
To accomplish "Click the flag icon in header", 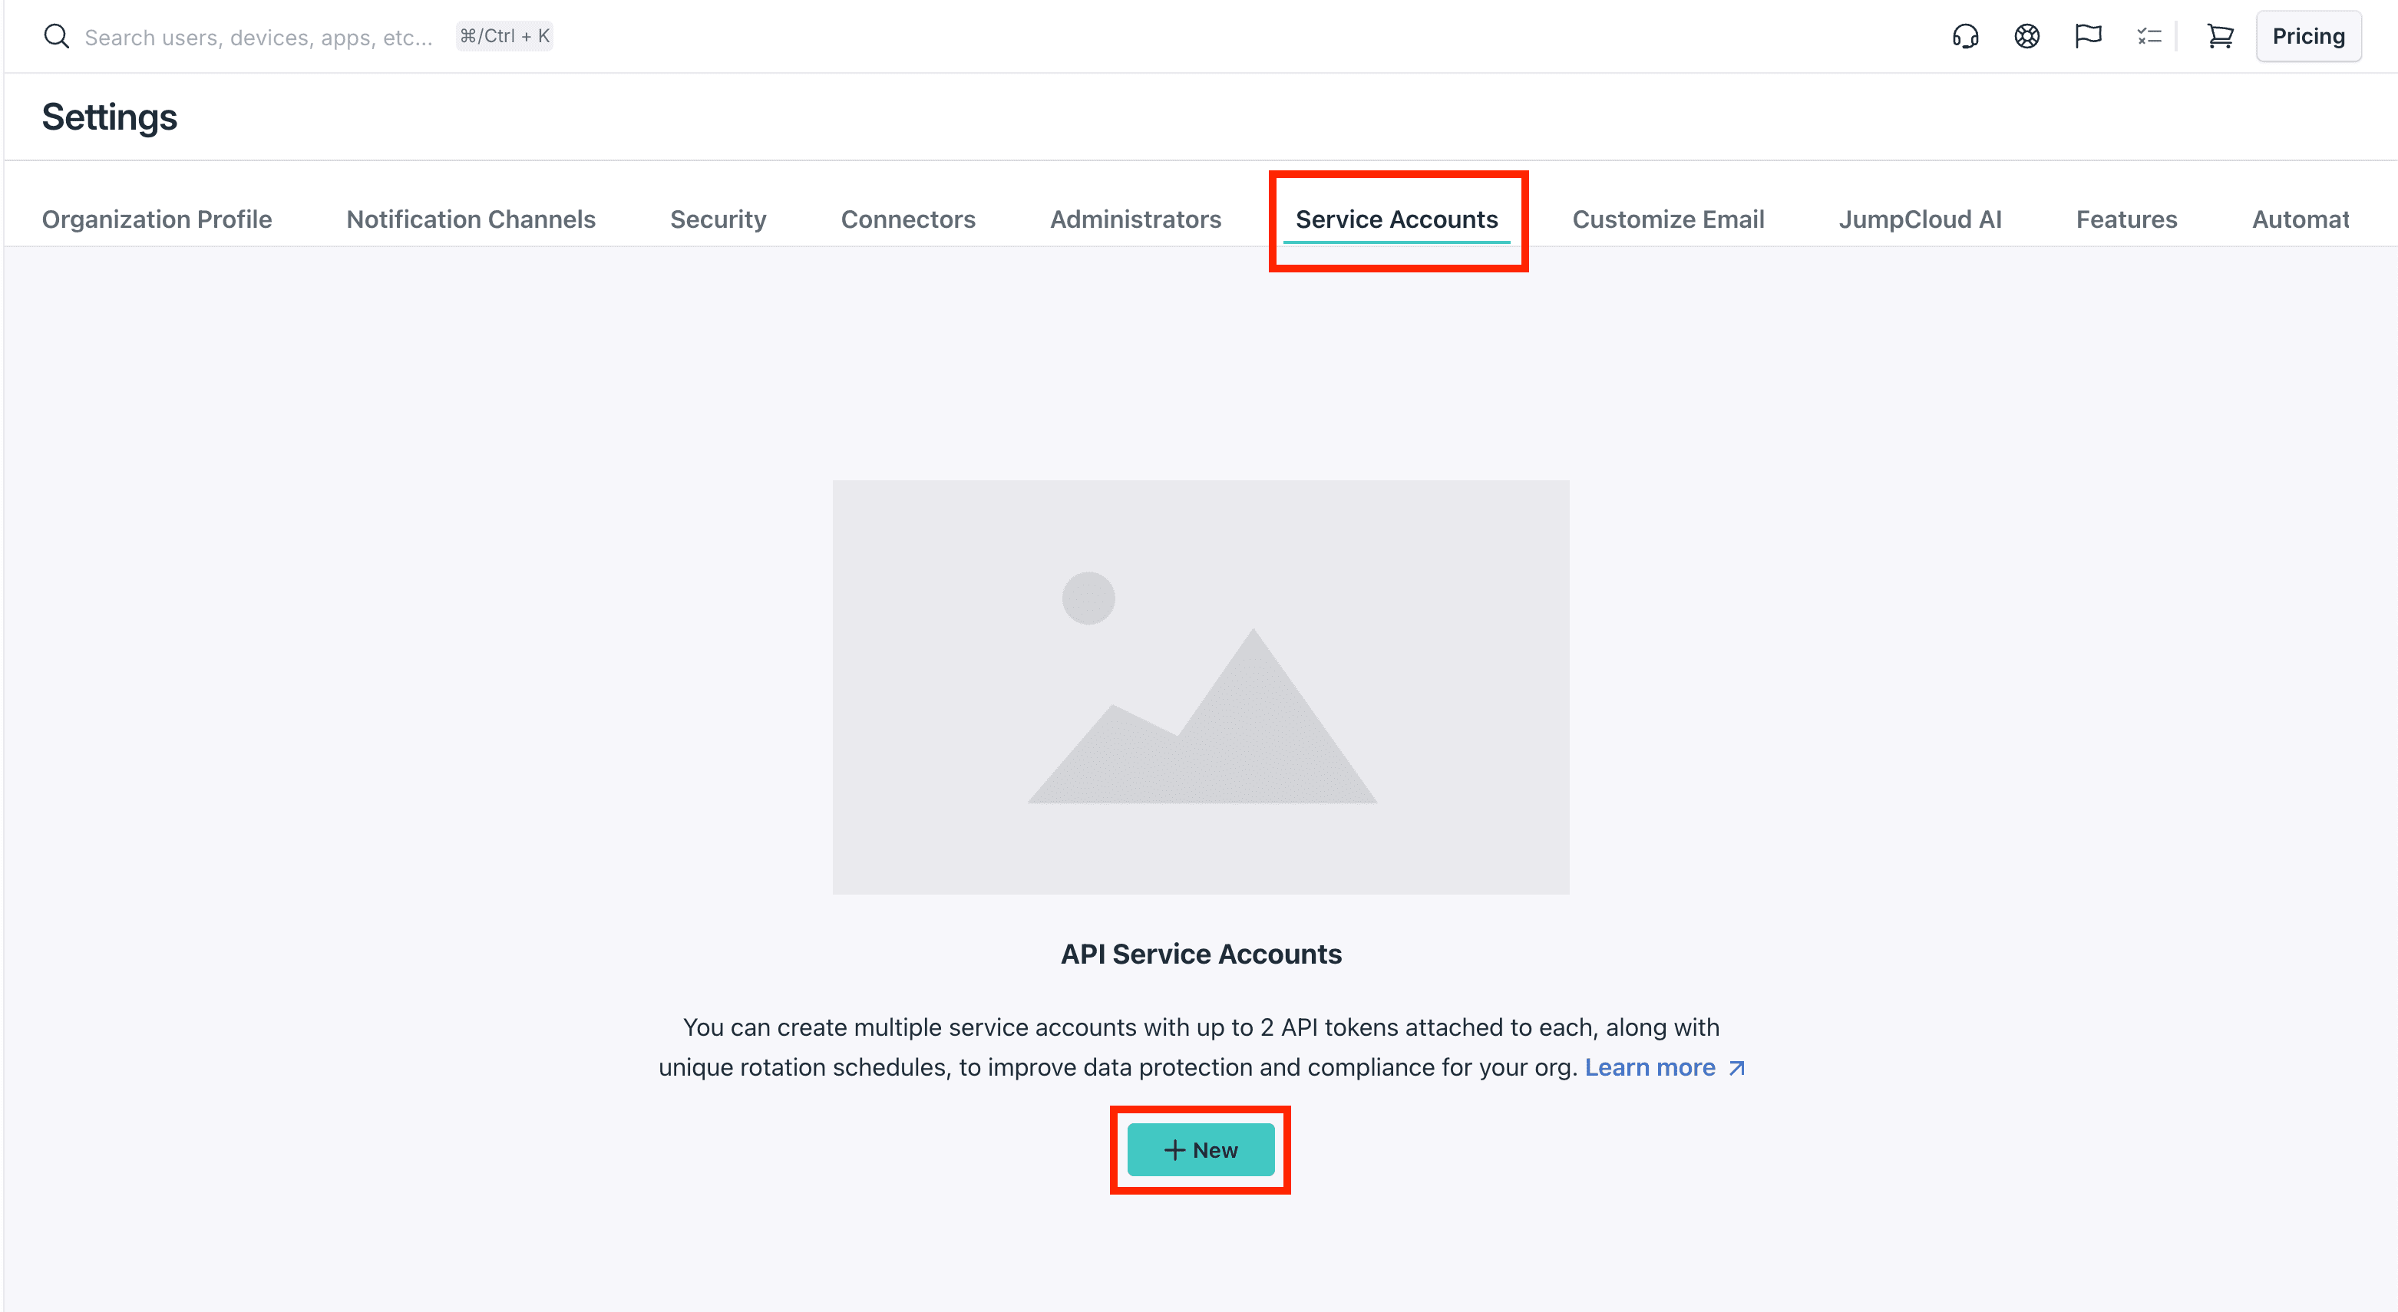I will click(2088, 36).
